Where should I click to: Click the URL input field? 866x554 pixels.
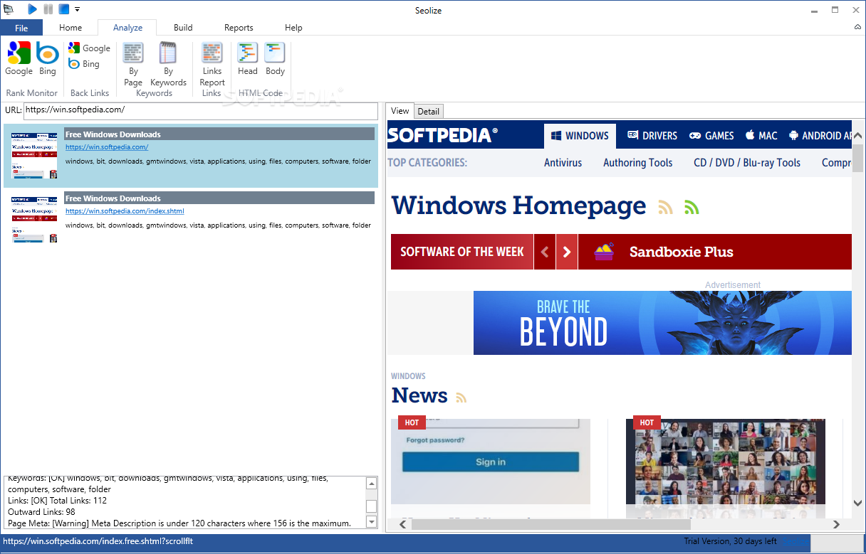pyautogui.click(x=201, y=111)
